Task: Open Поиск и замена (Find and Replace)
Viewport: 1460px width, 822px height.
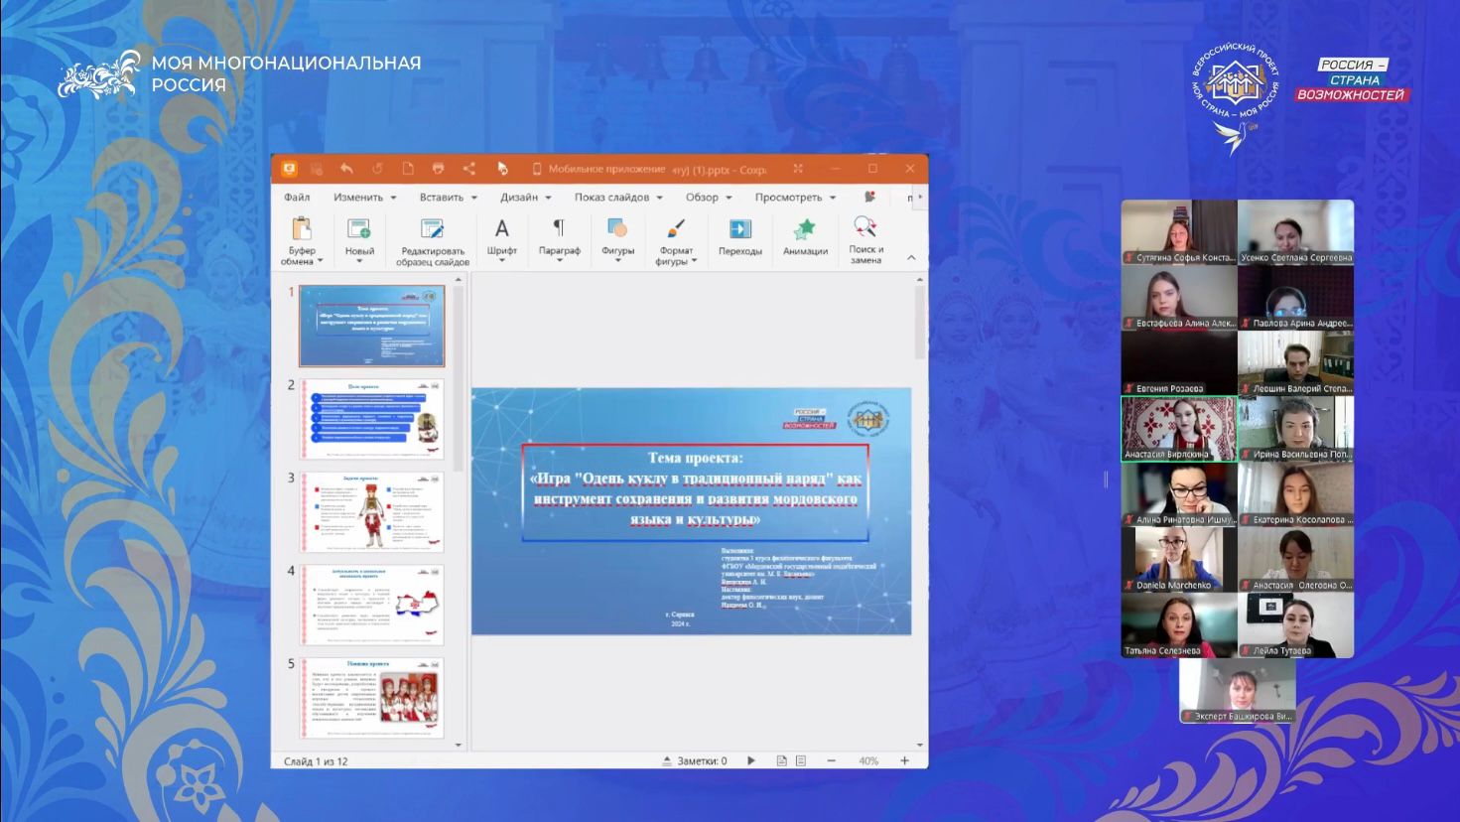Action: coord(865,239)
